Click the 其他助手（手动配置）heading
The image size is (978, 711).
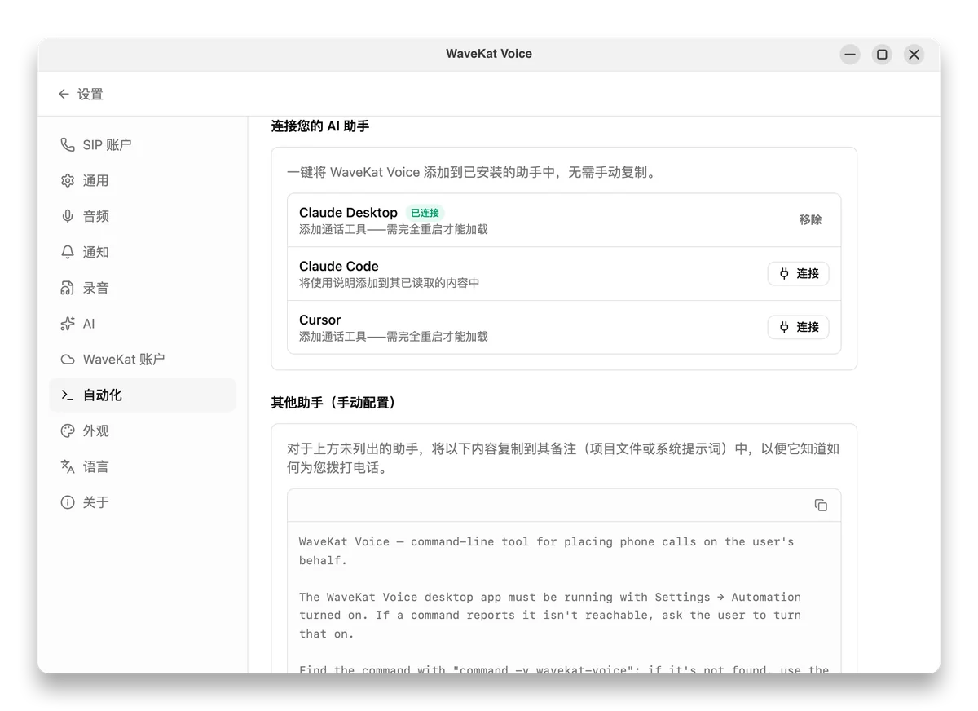[337, 403]
